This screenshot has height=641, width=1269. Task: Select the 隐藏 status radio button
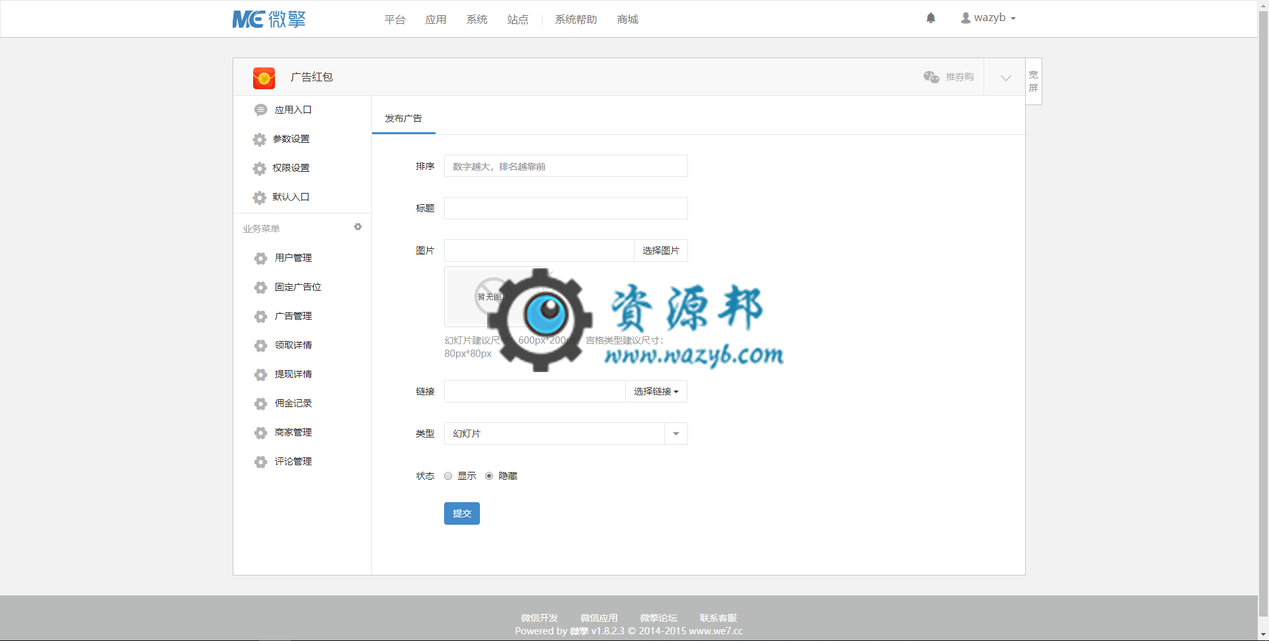click(x=489, y=476)
